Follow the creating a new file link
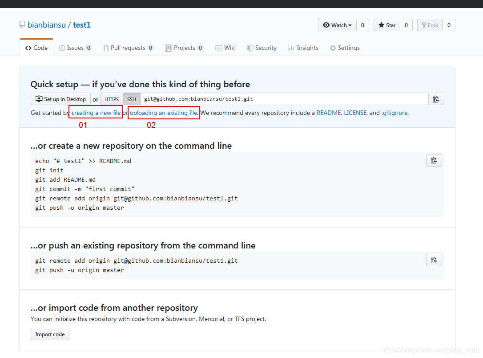The image size is (483, 358). (96, 113)
